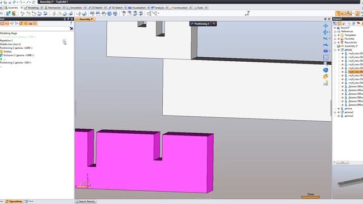Click the rotate view icon below pan
Viewport: 363px width, 204px height.
click(326, 32)
